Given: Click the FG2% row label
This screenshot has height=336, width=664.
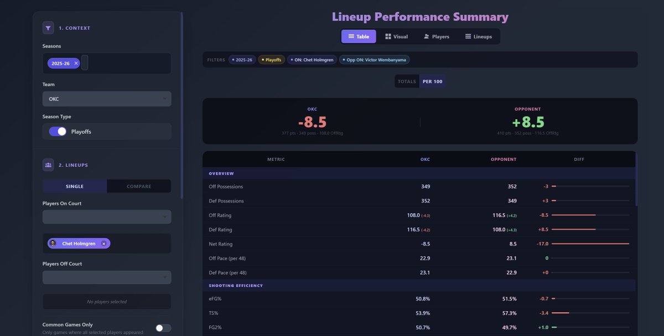Looking at the screenshot, I should coord(214,328).
